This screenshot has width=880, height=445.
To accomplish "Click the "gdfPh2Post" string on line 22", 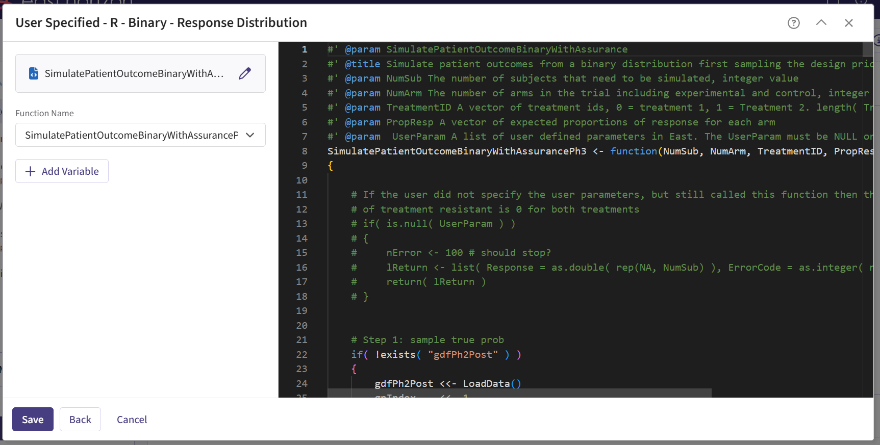I will tap(463, 355).
